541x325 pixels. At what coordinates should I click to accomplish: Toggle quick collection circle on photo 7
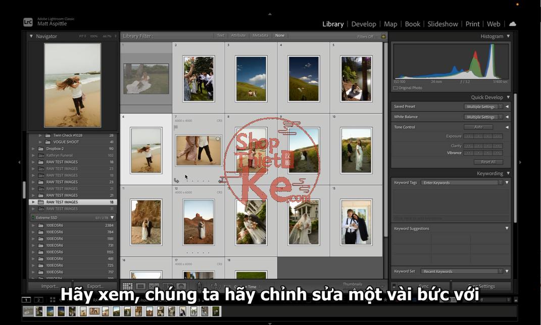pyautogui.click(x=218, y=139)
